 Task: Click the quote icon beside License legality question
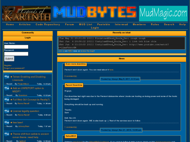pos(7,111)
